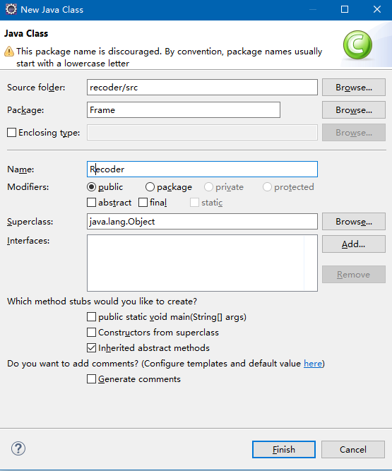Select the public modifier radio button

91,187
